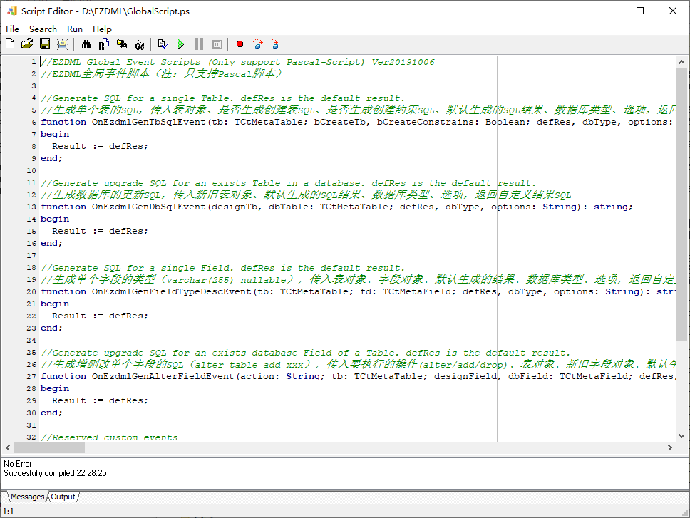Screen dimensions: 690x518
Task: Open the Search menu
Action: [x=43, y=29]
